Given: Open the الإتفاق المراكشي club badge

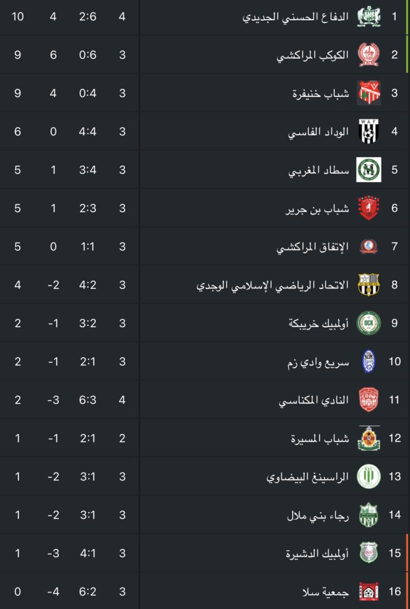Looking at the screenshot, I should tap(368, 246).
